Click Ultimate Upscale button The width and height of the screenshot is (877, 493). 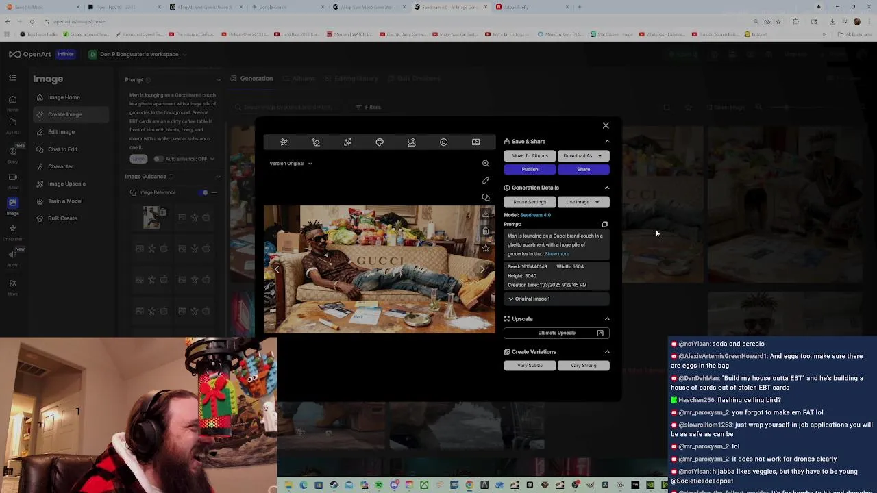click(x=556, y=333)
